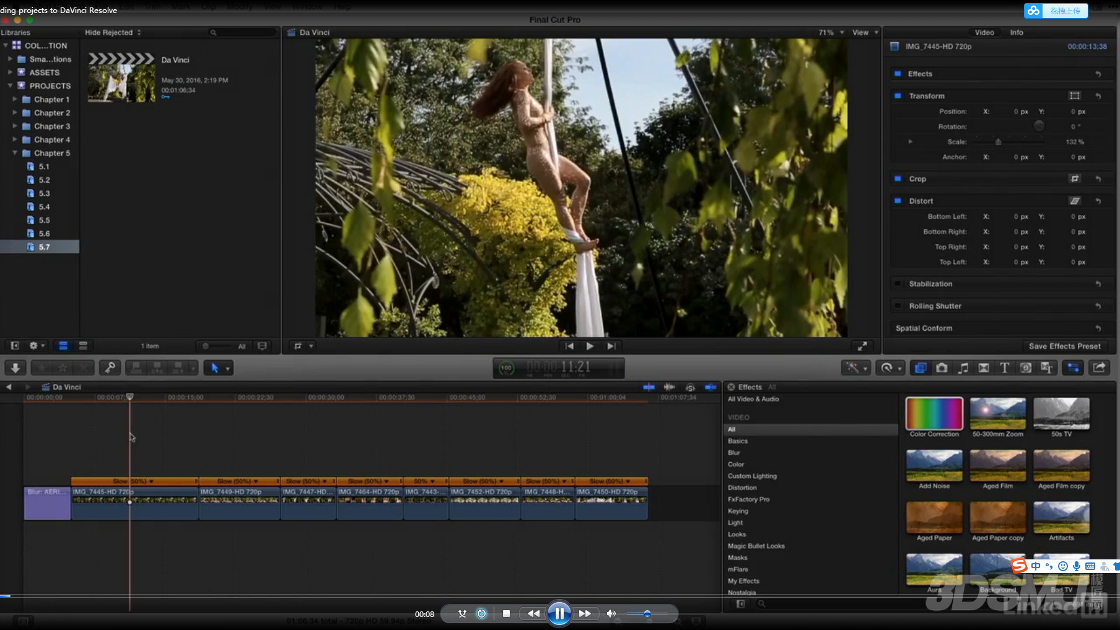Show Distort onscreen controls icon
1120x630 pixels.
(x=1075, y=201)
